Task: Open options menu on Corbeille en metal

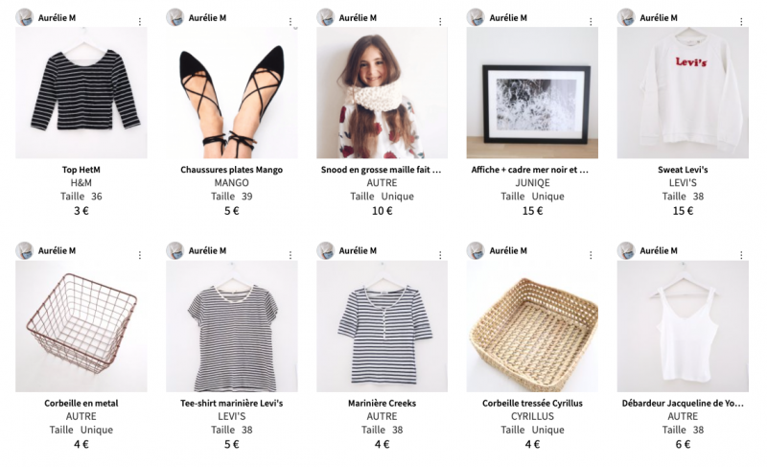Action: (140, 255)
